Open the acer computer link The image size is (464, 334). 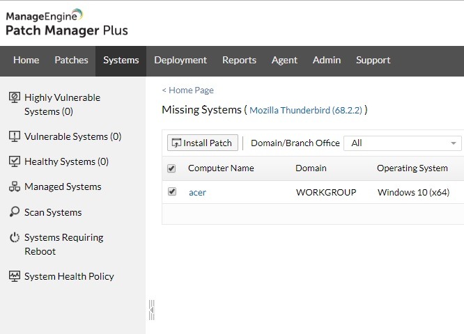pos(197,193)
